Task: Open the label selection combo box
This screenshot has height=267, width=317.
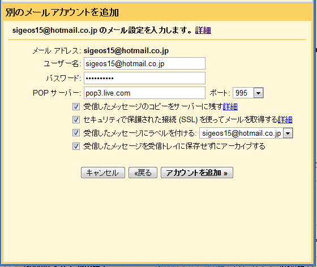Action: tap(246, 133)
